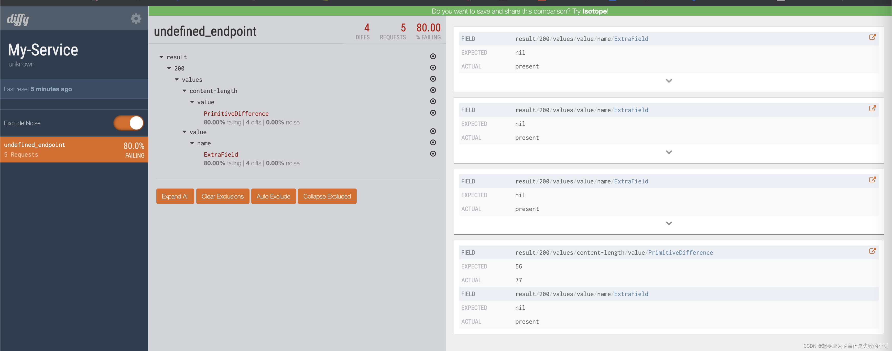Image resolution: width=892 pixels, height=351 pixels.
Task: Exclude content-length value row circle icon
Action: pos(433,101)
